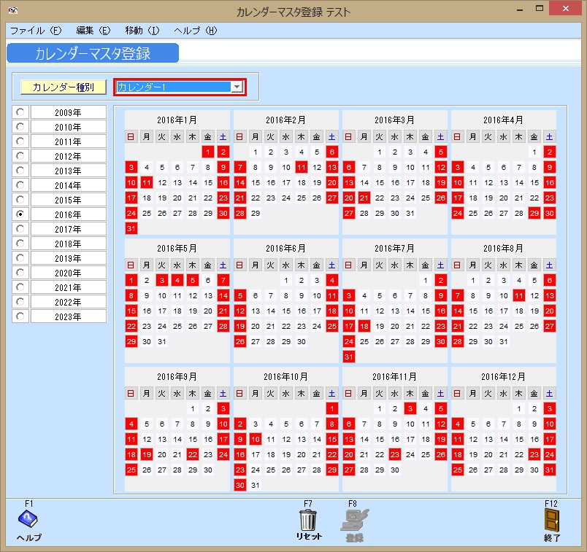
Task: Click January 1 holiday cell
Action: click(208, 152)
